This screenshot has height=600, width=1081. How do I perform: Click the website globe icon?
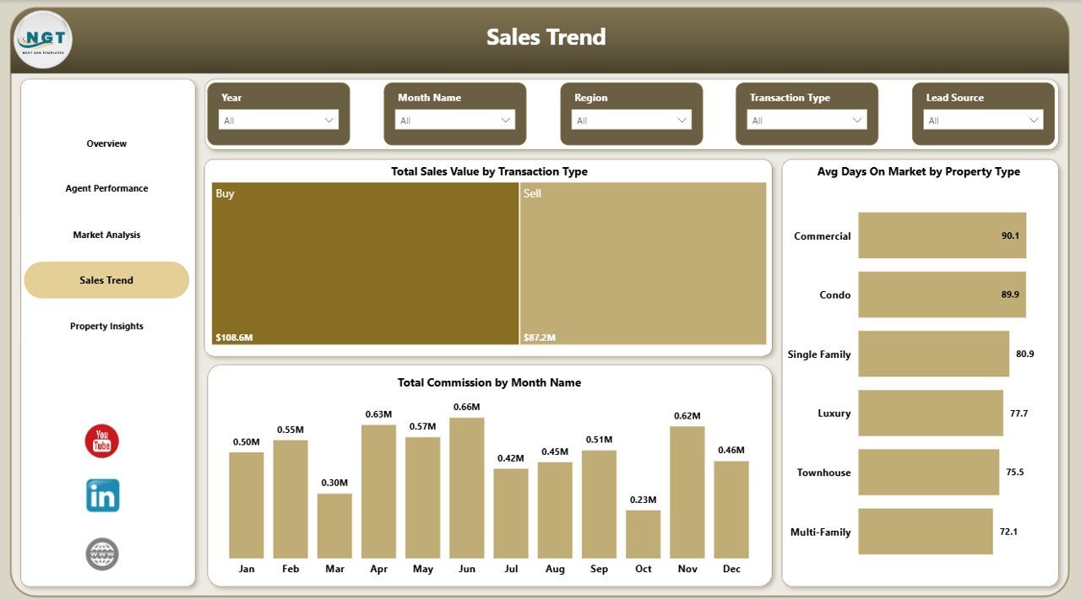click(100, 554)
